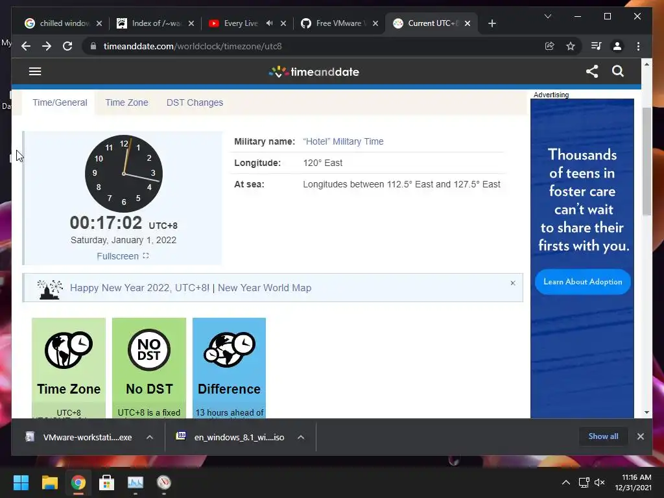
Task: Open the New Year World Map link
Action: pos(265,288)
